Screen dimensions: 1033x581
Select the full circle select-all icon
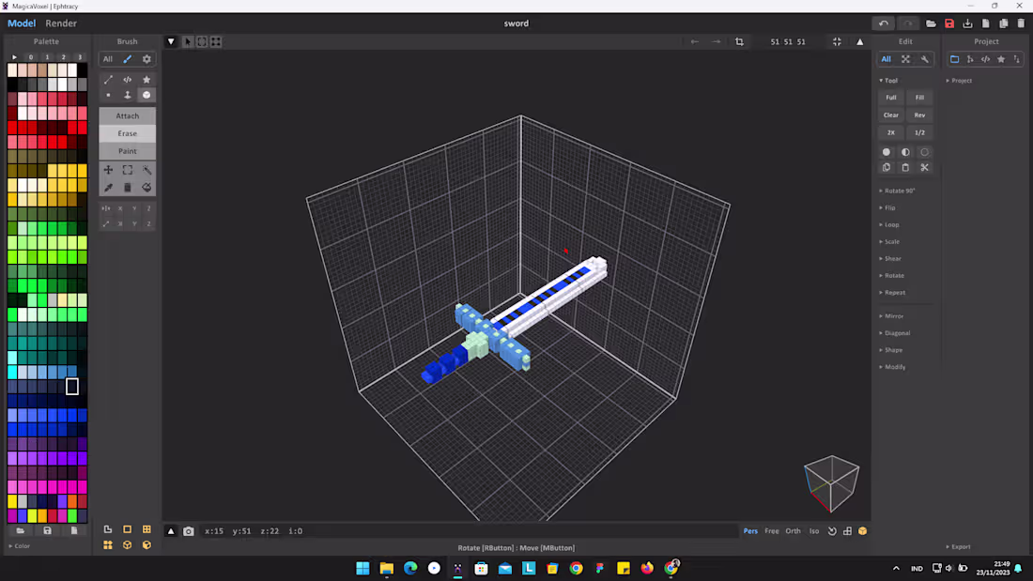[887, 152]
